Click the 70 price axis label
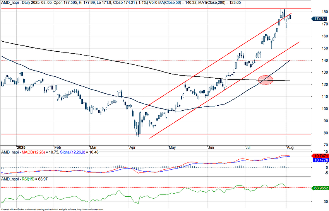 tap(326, 145)
